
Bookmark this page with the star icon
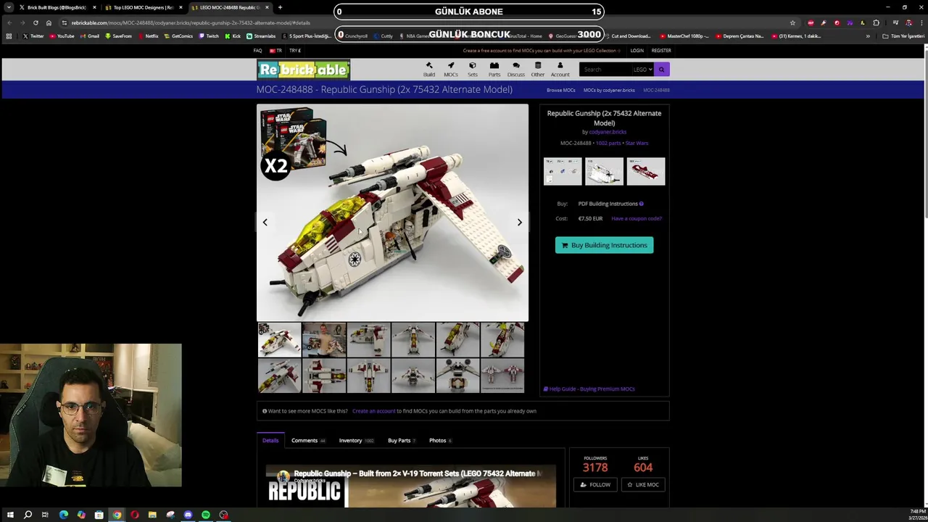pyautogui.click(x=792, y=22)
